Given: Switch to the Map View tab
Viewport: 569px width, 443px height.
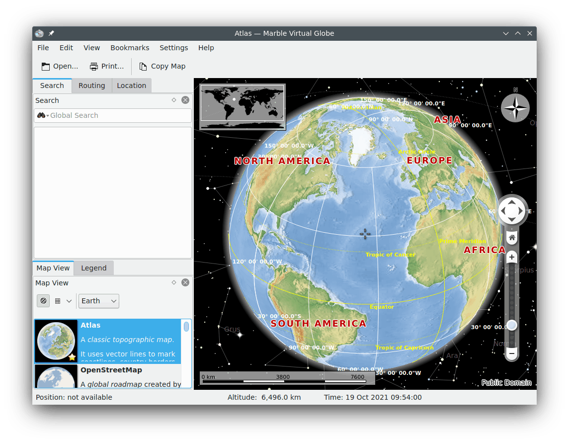Looking at the screenshot, I should [53, 267].
